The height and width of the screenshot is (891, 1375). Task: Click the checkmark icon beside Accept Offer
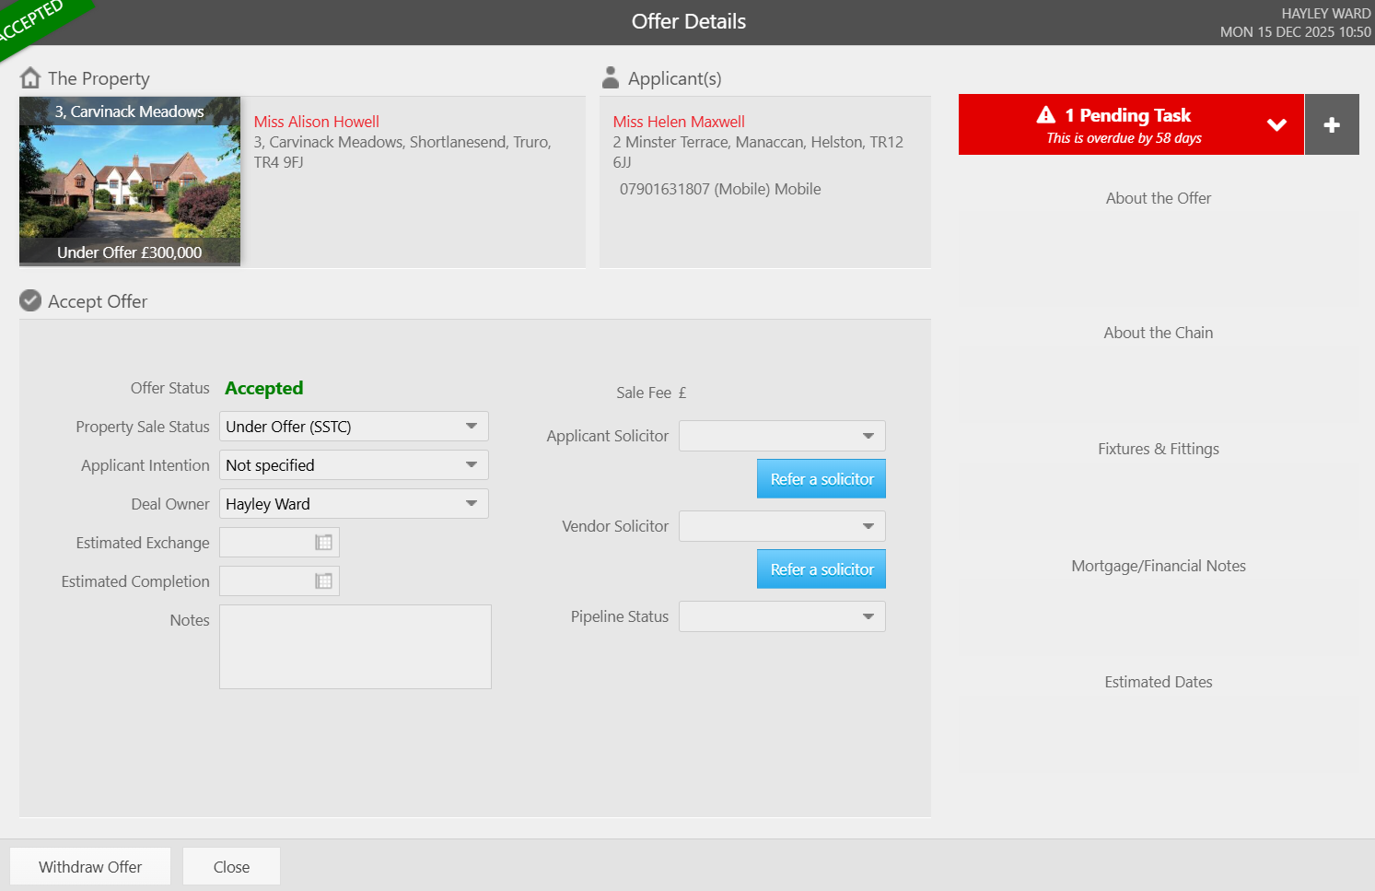point(30,300)
